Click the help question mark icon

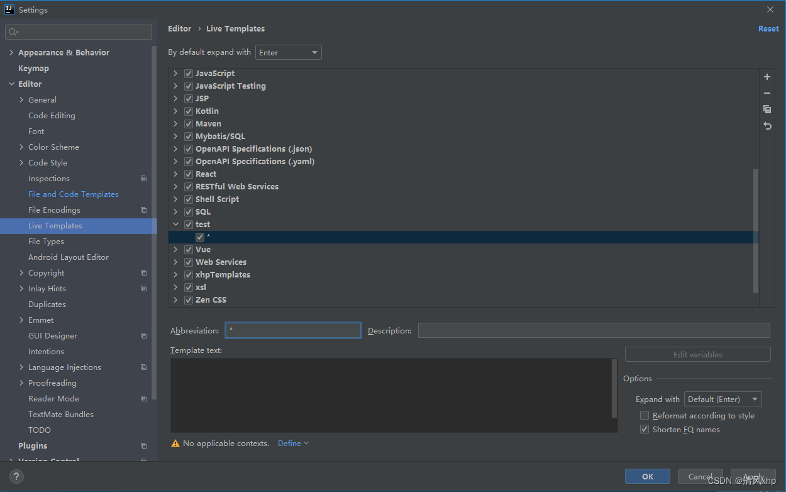17,477
